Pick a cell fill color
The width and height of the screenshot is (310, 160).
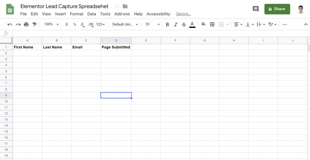tap(203, 24)
